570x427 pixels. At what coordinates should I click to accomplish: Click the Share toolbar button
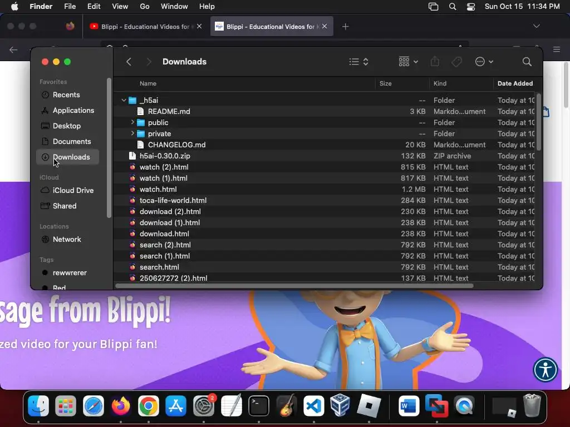[435, 62]
